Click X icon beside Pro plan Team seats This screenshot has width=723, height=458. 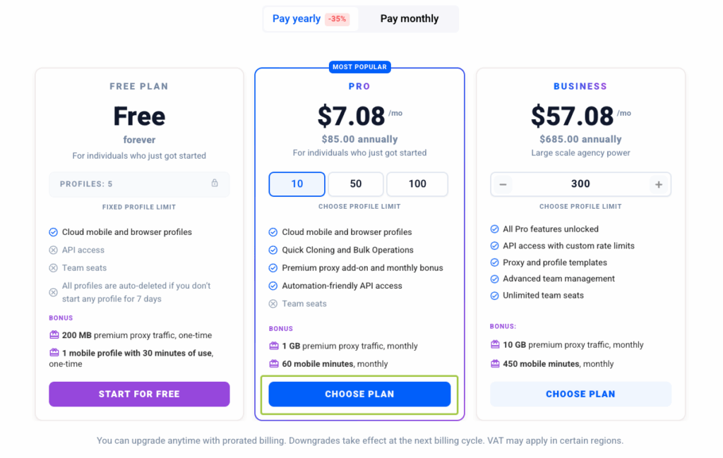(273, 303)
